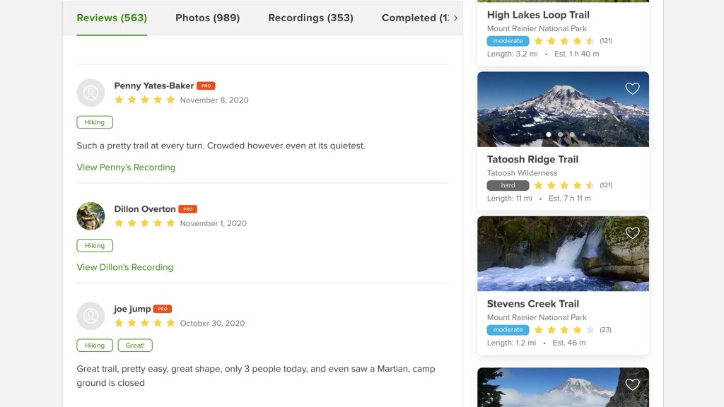Click the PRO badge beside Dillon Overton
Viewport: 724px width, 407px height.
[x=187, y=209]
